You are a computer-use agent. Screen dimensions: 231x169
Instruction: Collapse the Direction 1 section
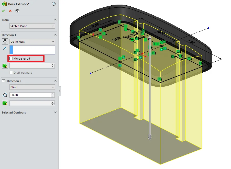pos(55,35)
